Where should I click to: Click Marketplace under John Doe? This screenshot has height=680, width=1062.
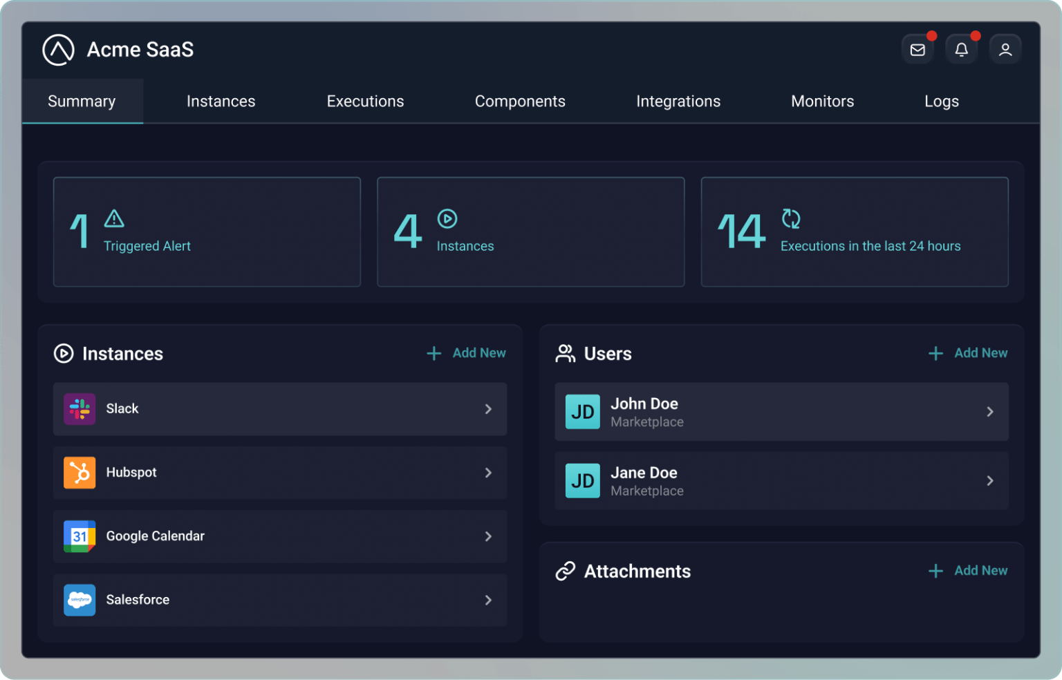pyautogui.click(x=647, y=422)
